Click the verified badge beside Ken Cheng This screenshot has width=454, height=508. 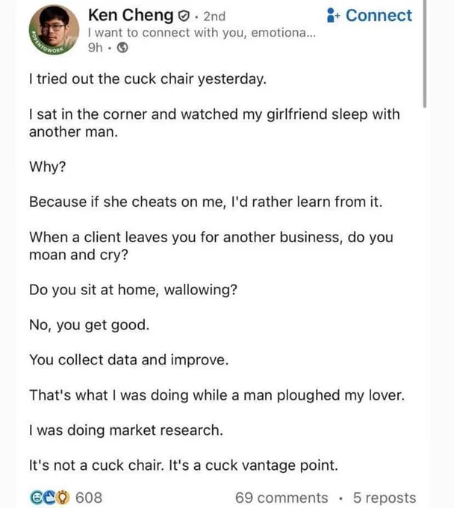point(184,16)
